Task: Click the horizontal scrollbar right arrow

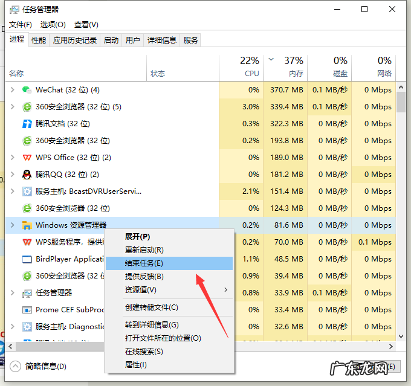Action: 391,346
